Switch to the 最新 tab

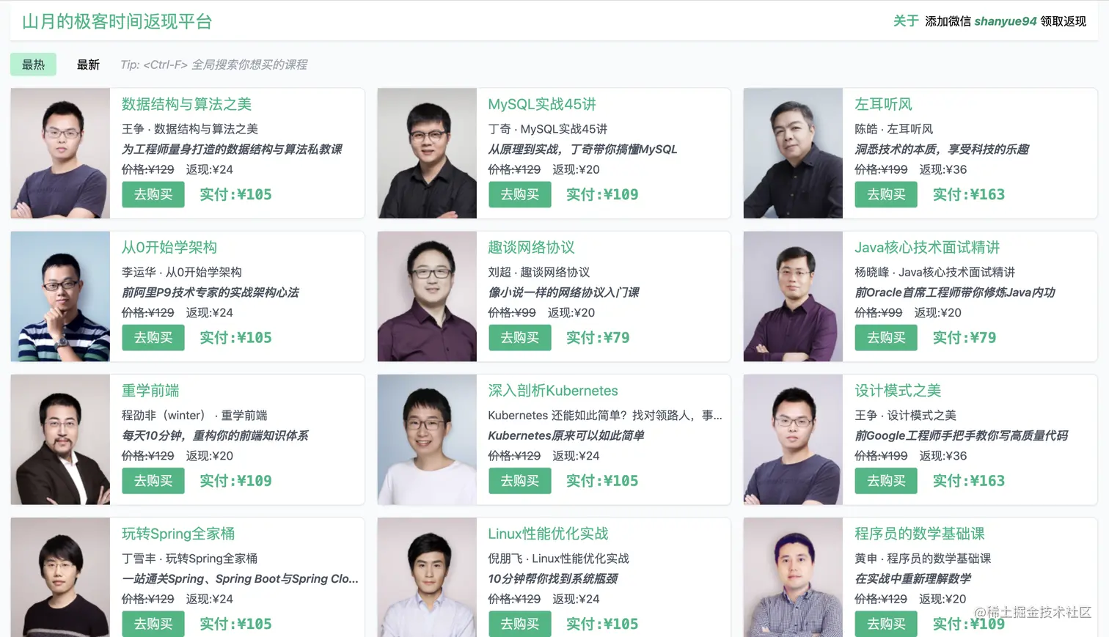click(x=88, y=65)
